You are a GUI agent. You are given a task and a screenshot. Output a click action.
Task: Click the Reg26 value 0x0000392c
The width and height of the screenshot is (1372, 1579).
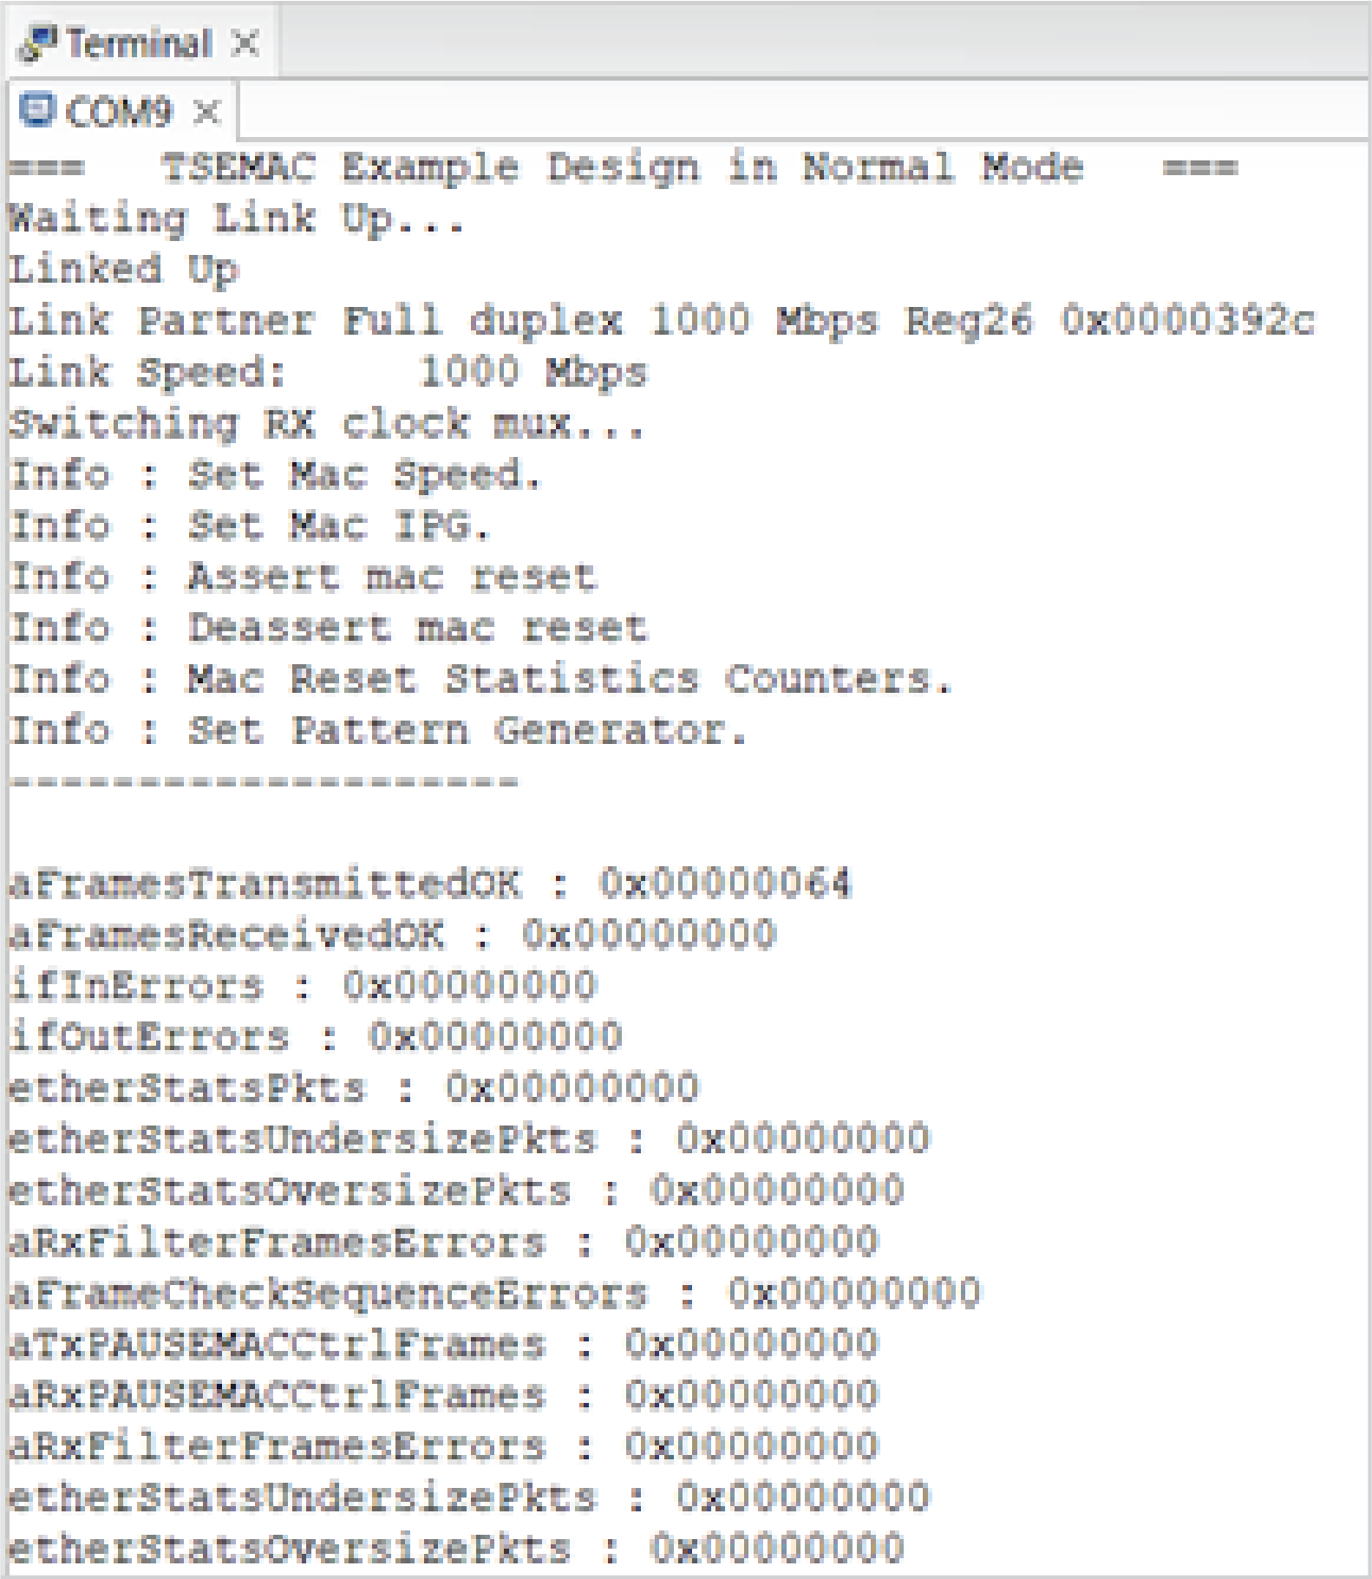click(x=1187, y=321)
